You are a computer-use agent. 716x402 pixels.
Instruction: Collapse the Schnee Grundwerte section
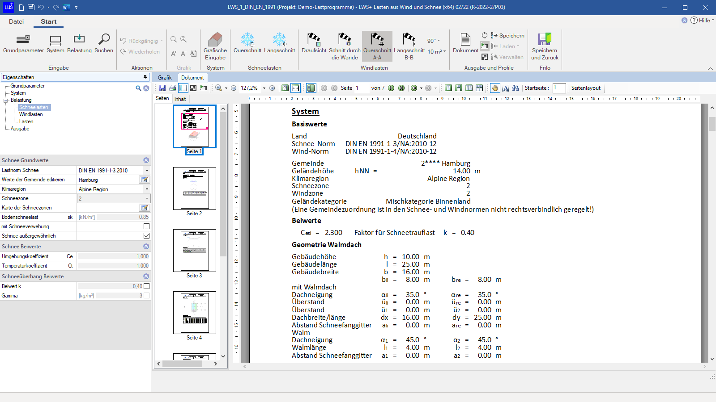click(x=146, y=160)
